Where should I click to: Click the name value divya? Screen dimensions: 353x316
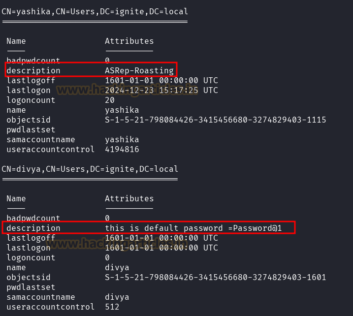click(117, 268)
